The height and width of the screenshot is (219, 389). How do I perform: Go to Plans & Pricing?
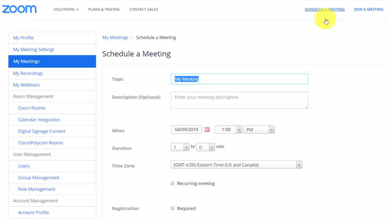[104, 9]
